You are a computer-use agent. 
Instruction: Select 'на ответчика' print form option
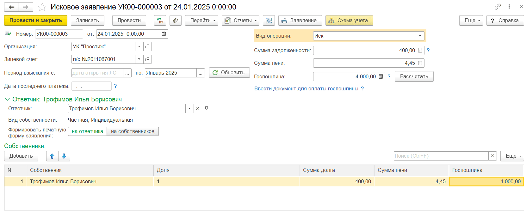coord(87,131)
